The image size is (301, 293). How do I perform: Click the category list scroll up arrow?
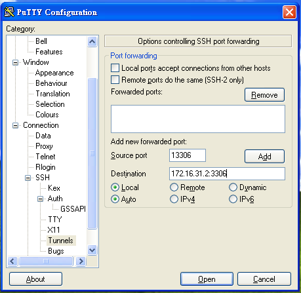(x=92, y=41)
